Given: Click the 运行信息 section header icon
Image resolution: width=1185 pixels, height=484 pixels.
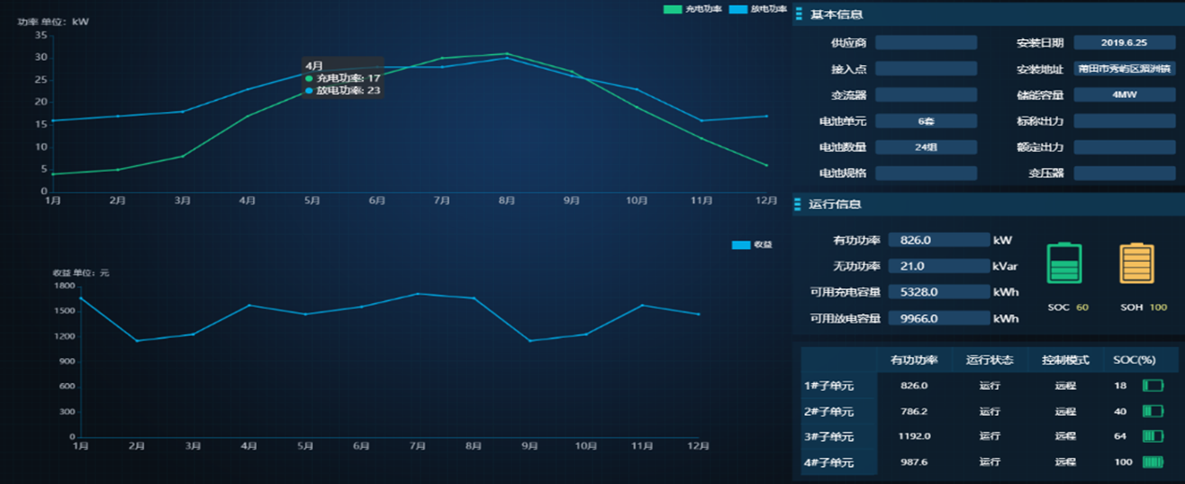Looking at the screenshot, I should (x=799, y=204).
